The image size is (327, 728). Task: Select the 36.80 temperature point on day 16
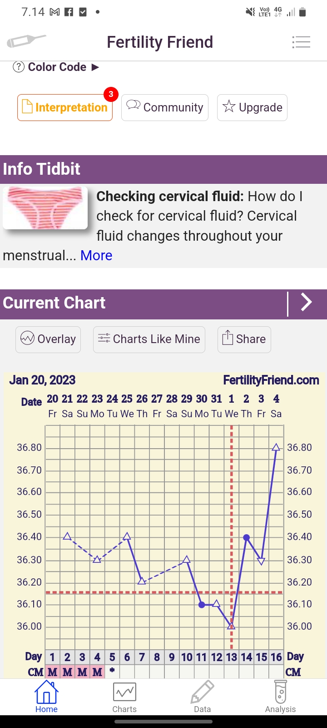pos(276,448)
